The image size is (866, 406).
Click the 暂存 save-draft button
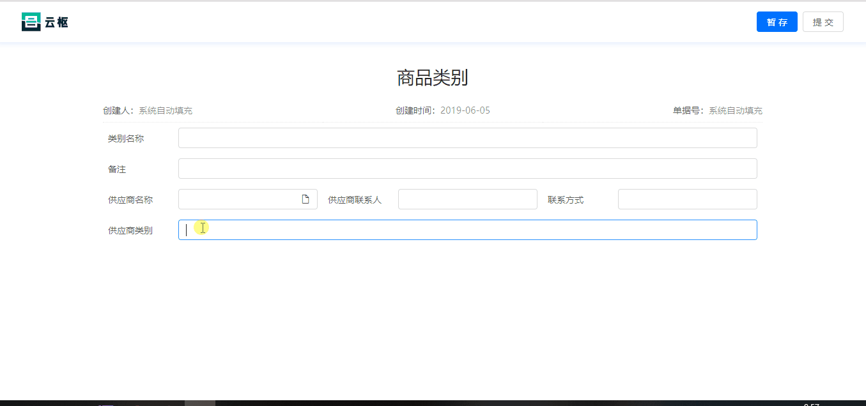777,22
